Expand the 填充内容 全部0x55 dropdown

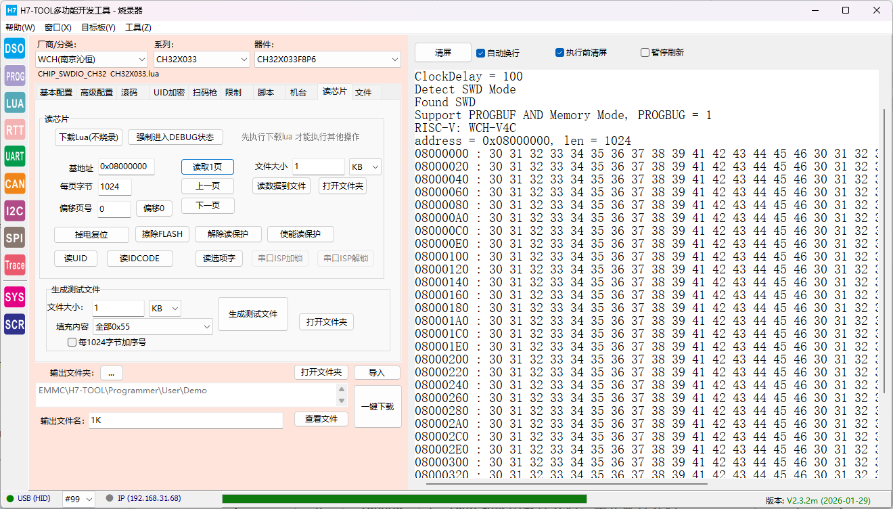[153, 326]
